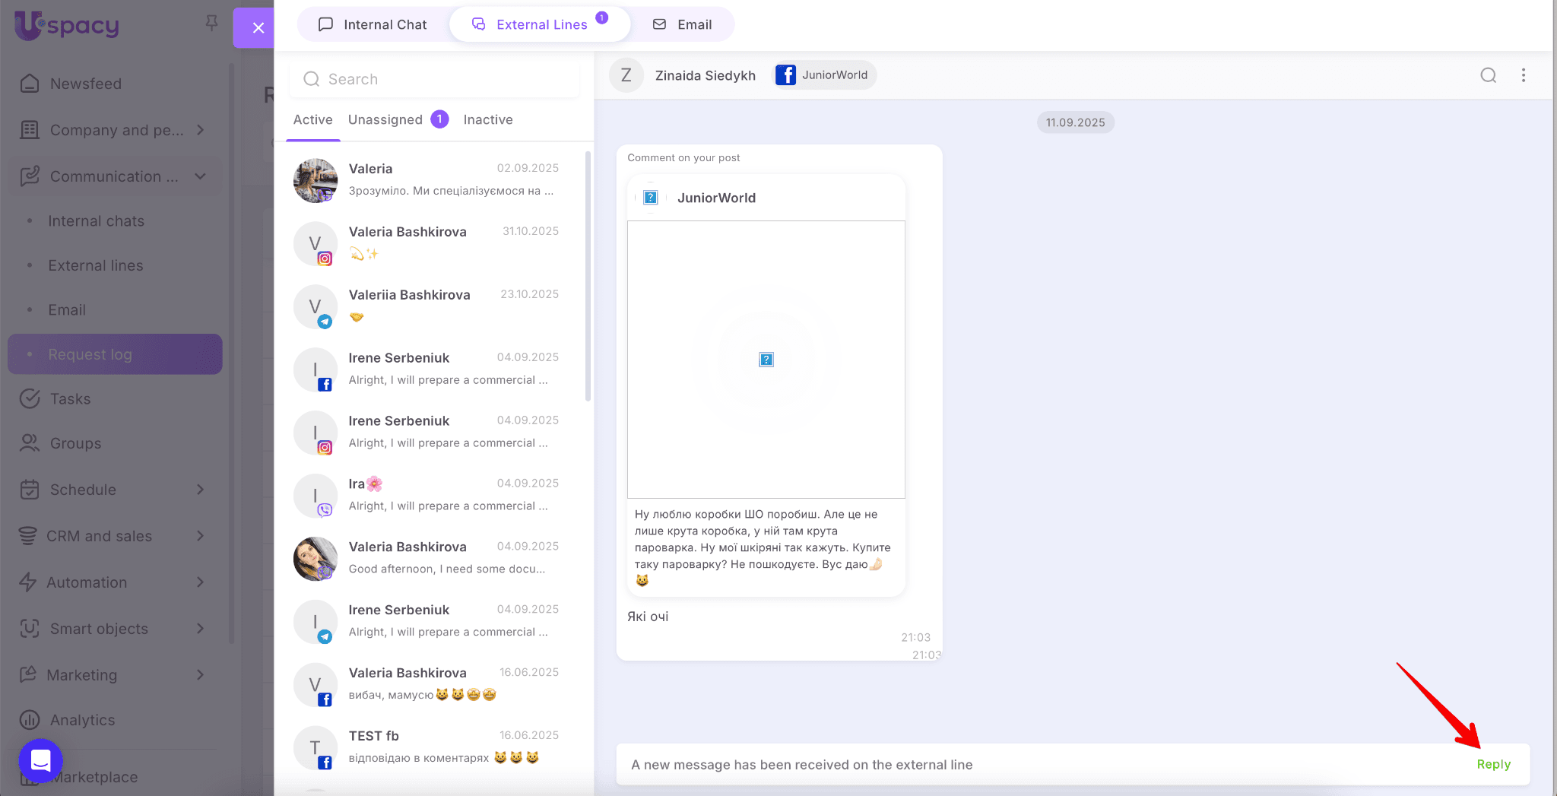The height and width of the screenshot is (796, 1557).
Task: Expand the Company and people menu
Action: 201,130
